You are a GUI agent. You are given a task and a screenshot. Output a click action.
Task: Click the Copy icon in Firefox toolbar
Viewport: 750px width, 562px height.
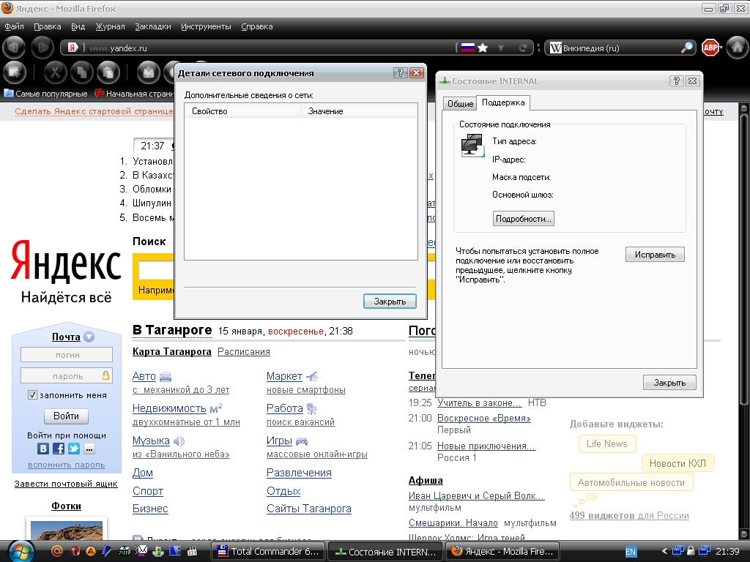tap(82, 73)
